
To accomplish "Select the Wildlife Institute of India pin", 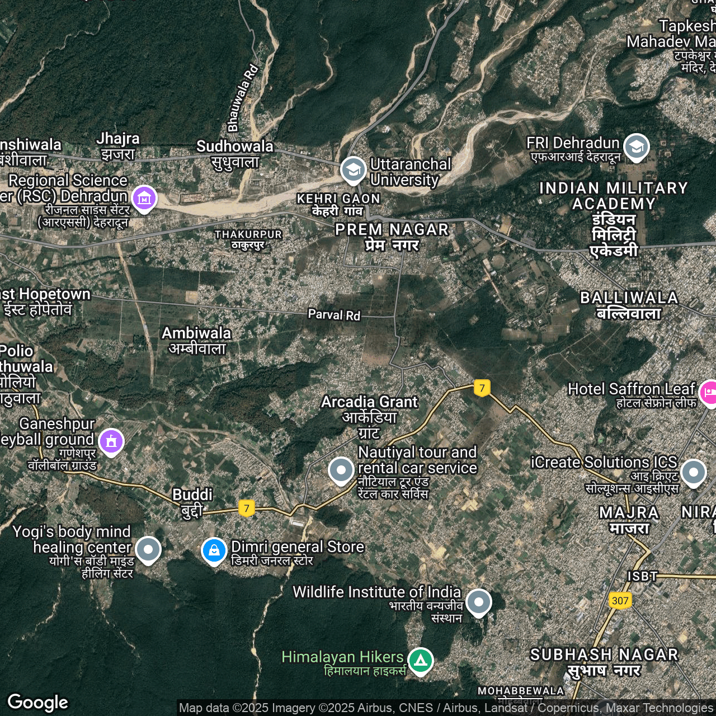I will [478, 602].
